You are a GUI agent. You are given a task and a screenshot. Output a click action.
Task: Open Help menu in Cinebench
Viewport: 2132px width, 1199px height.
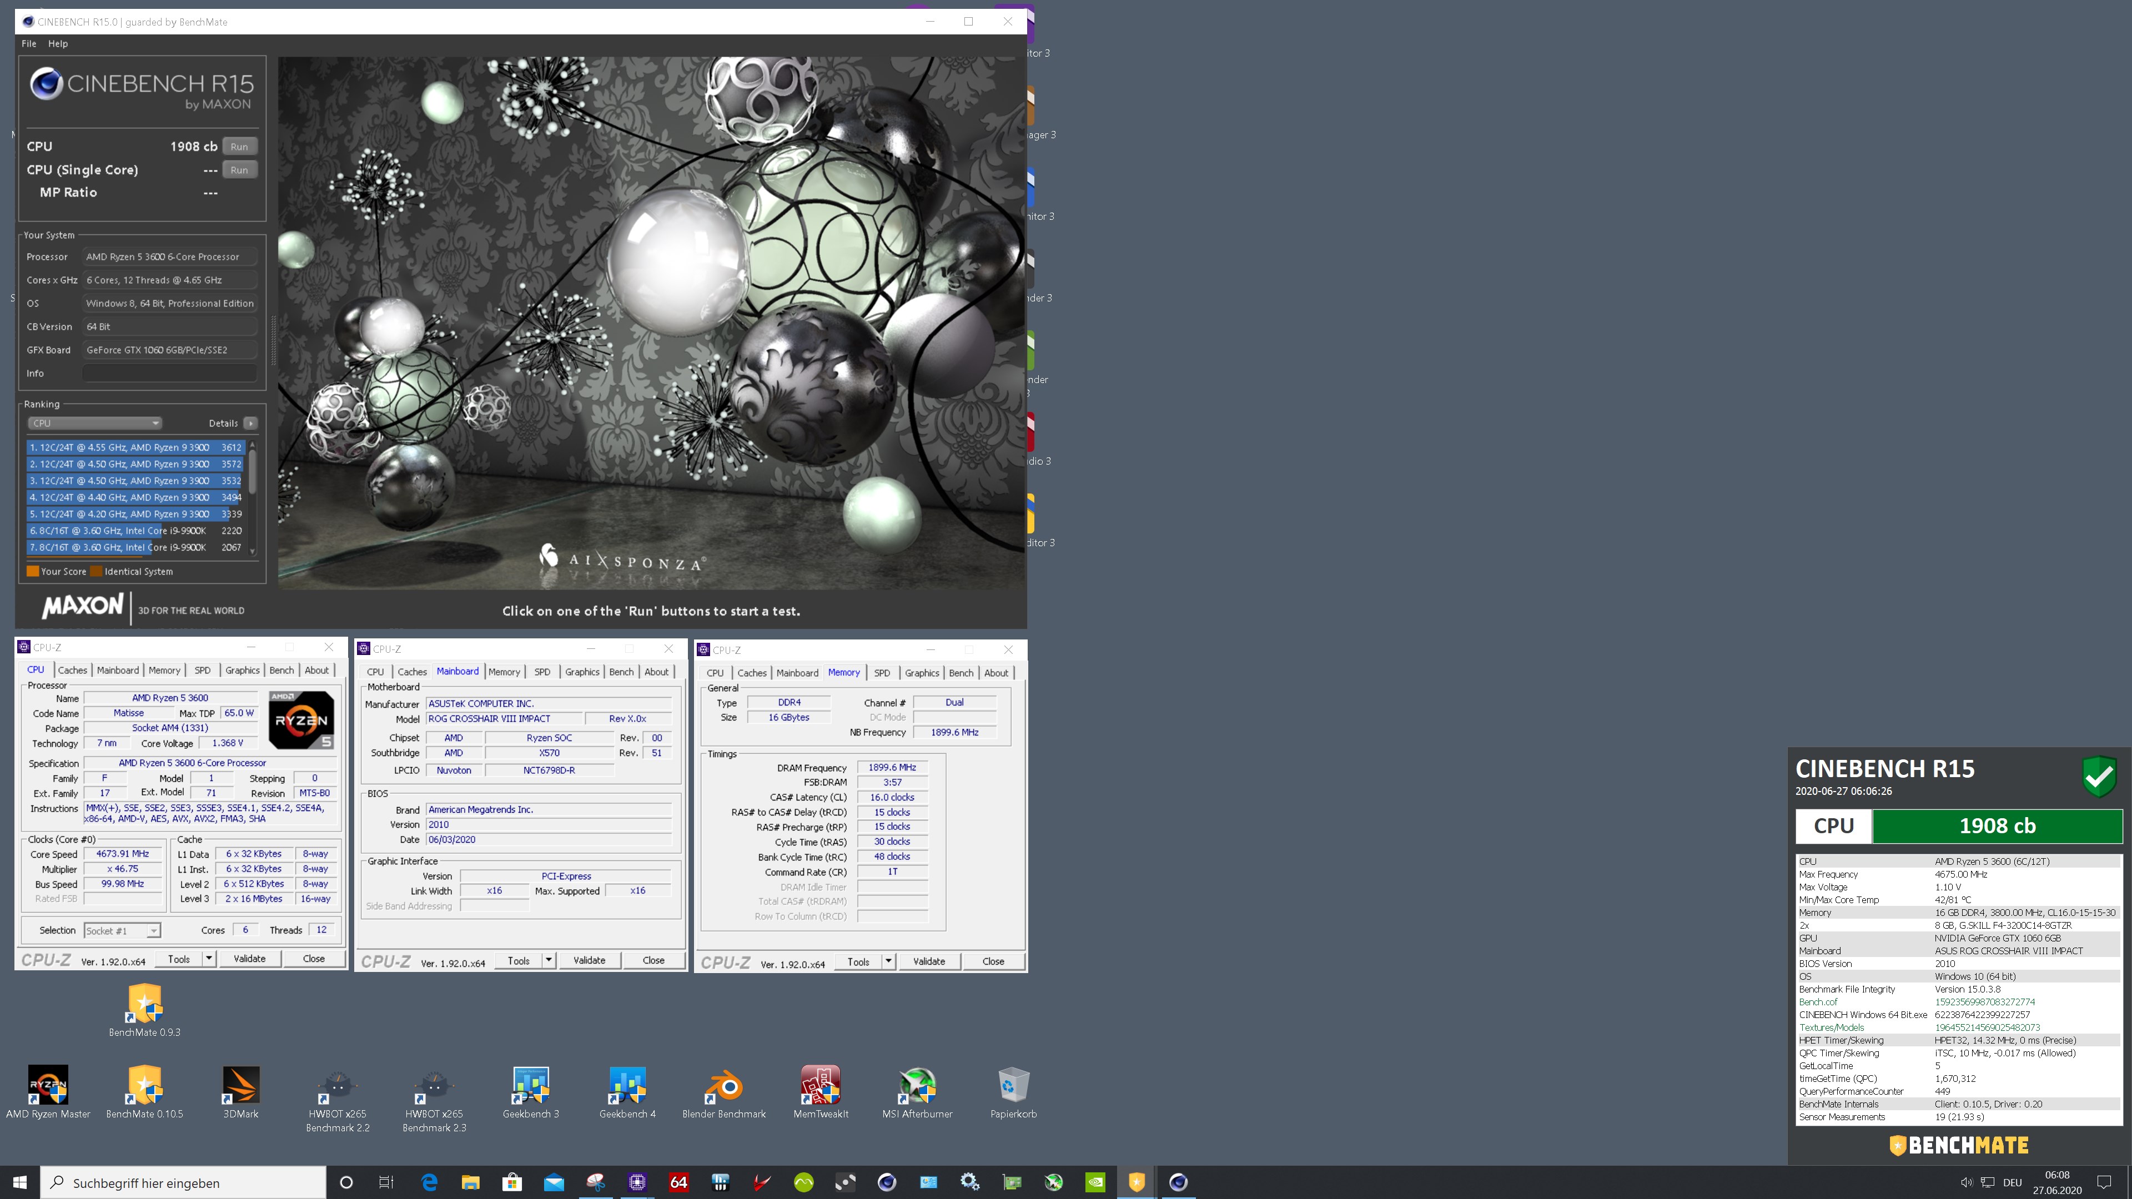coord(58,43)
